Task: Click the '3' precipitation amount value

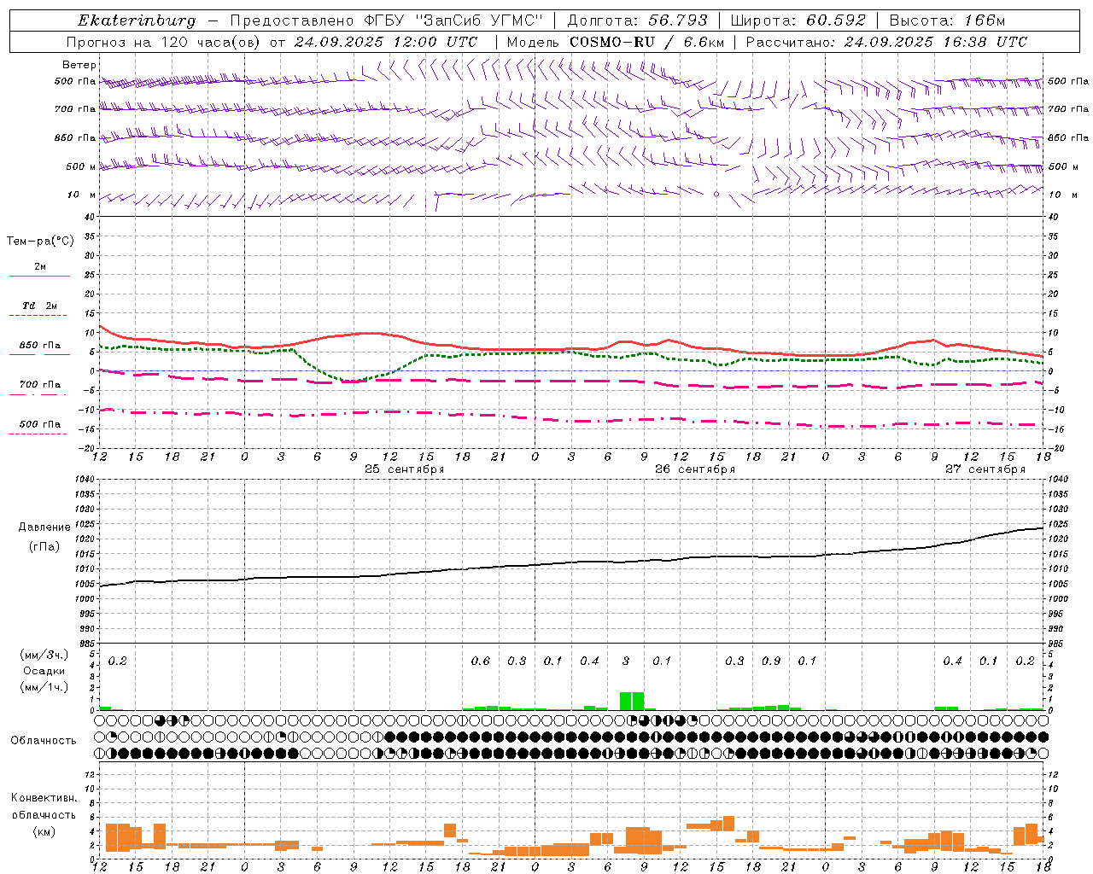Action: click(626, 661)
